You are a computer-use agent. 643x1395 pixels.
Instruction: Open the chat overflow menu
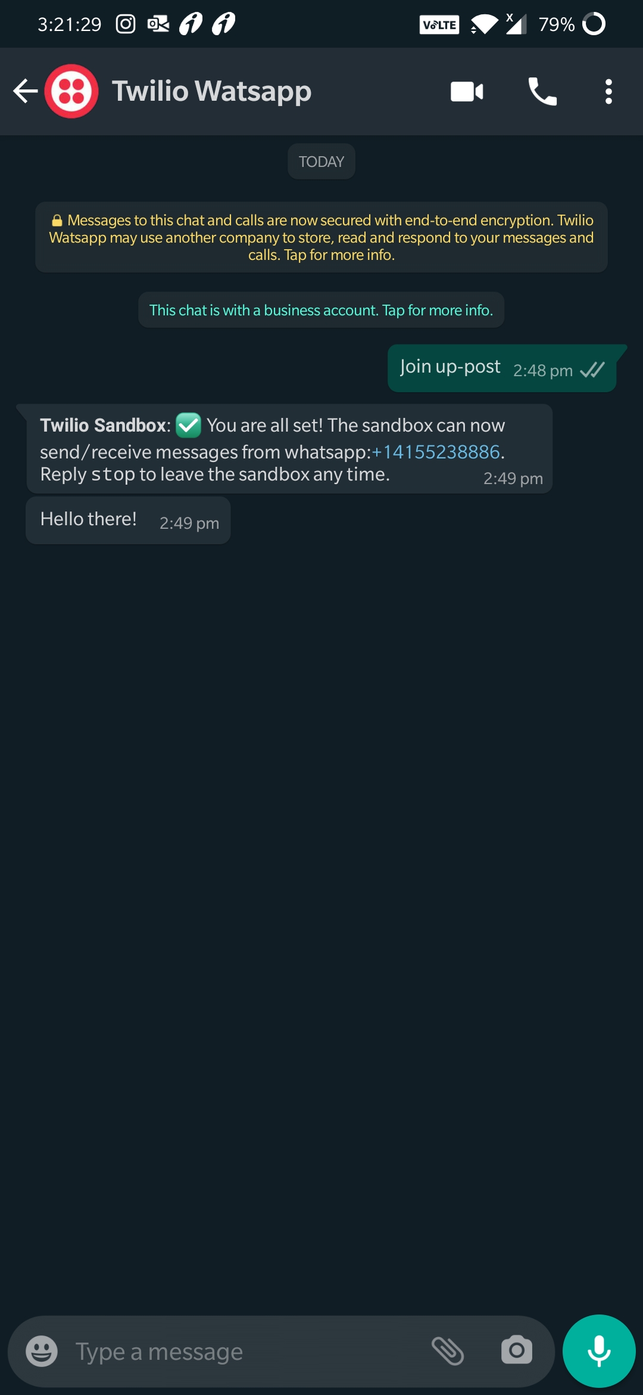pyautogui.click(x=608, y=91)
